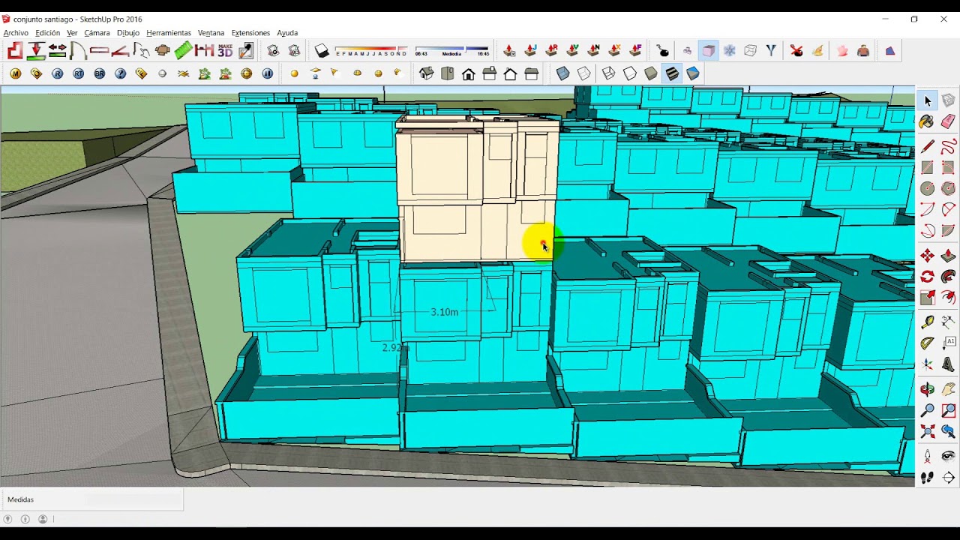Select the Push/Pull tool
The height and width of the screenshot is (540, 960).
[949, 256]
